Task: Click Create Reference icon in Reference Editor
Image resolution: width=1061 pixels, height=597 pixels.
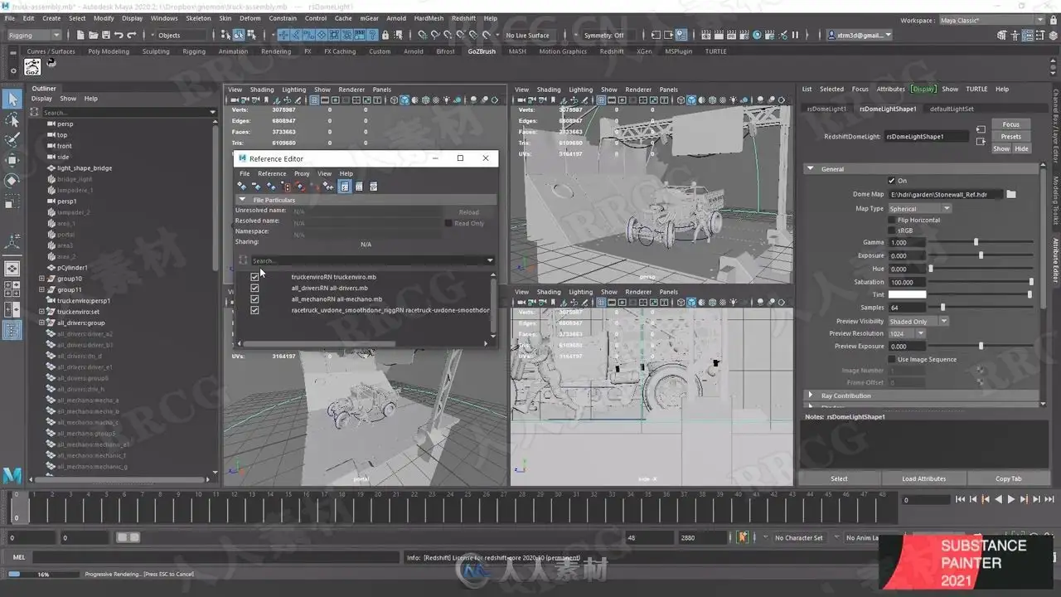Action: click(242, 187)
